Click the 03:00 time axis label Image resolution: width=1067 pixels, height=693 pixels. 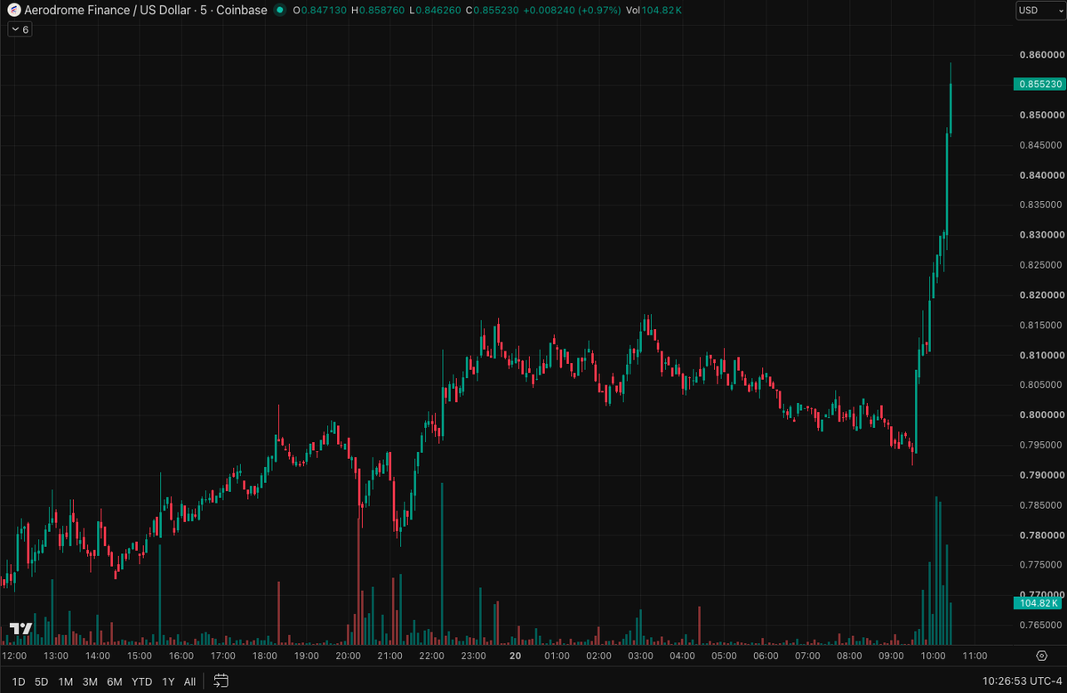[x=640, y=656]
